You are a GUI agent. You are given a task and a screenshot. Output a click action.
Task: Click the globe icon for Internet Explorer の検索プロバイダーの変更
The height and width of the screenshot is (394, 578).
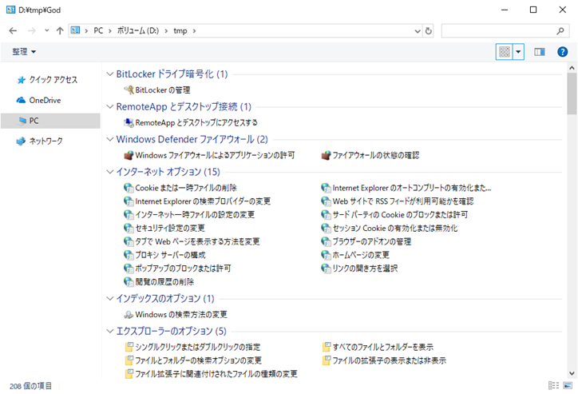129,201
